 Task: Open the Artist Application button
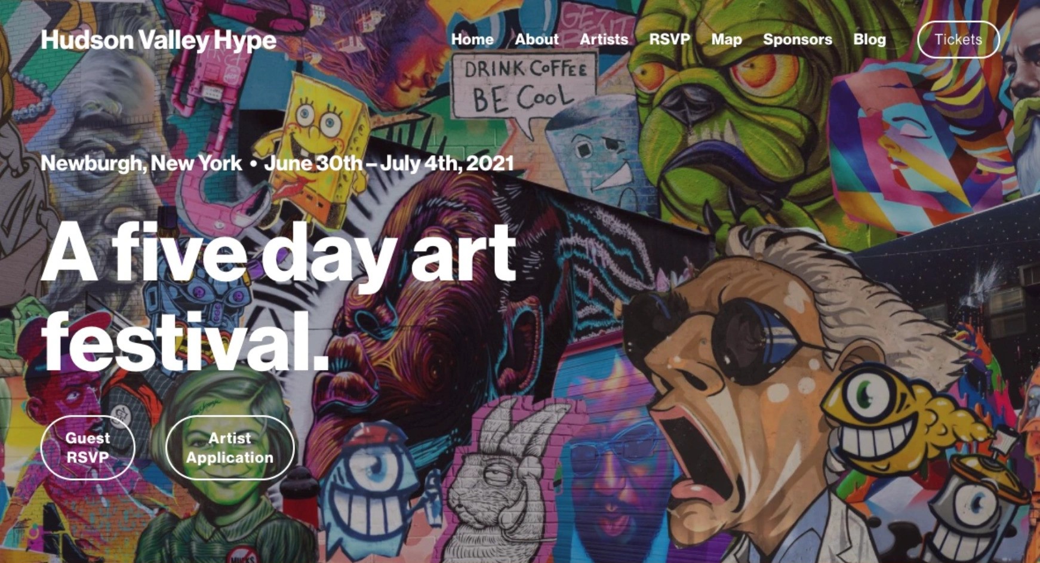(230, 448)
